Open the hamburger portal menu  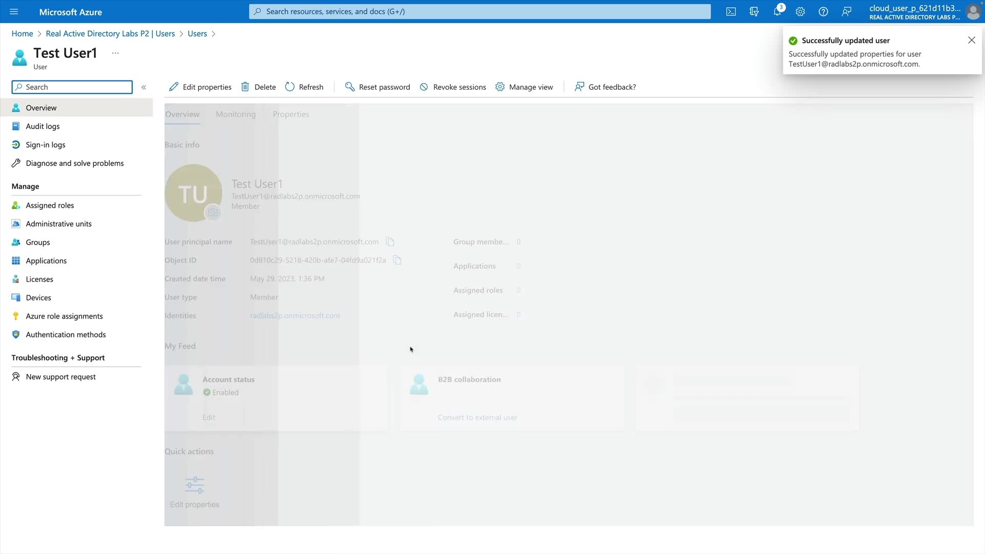(x=14, y=12)
